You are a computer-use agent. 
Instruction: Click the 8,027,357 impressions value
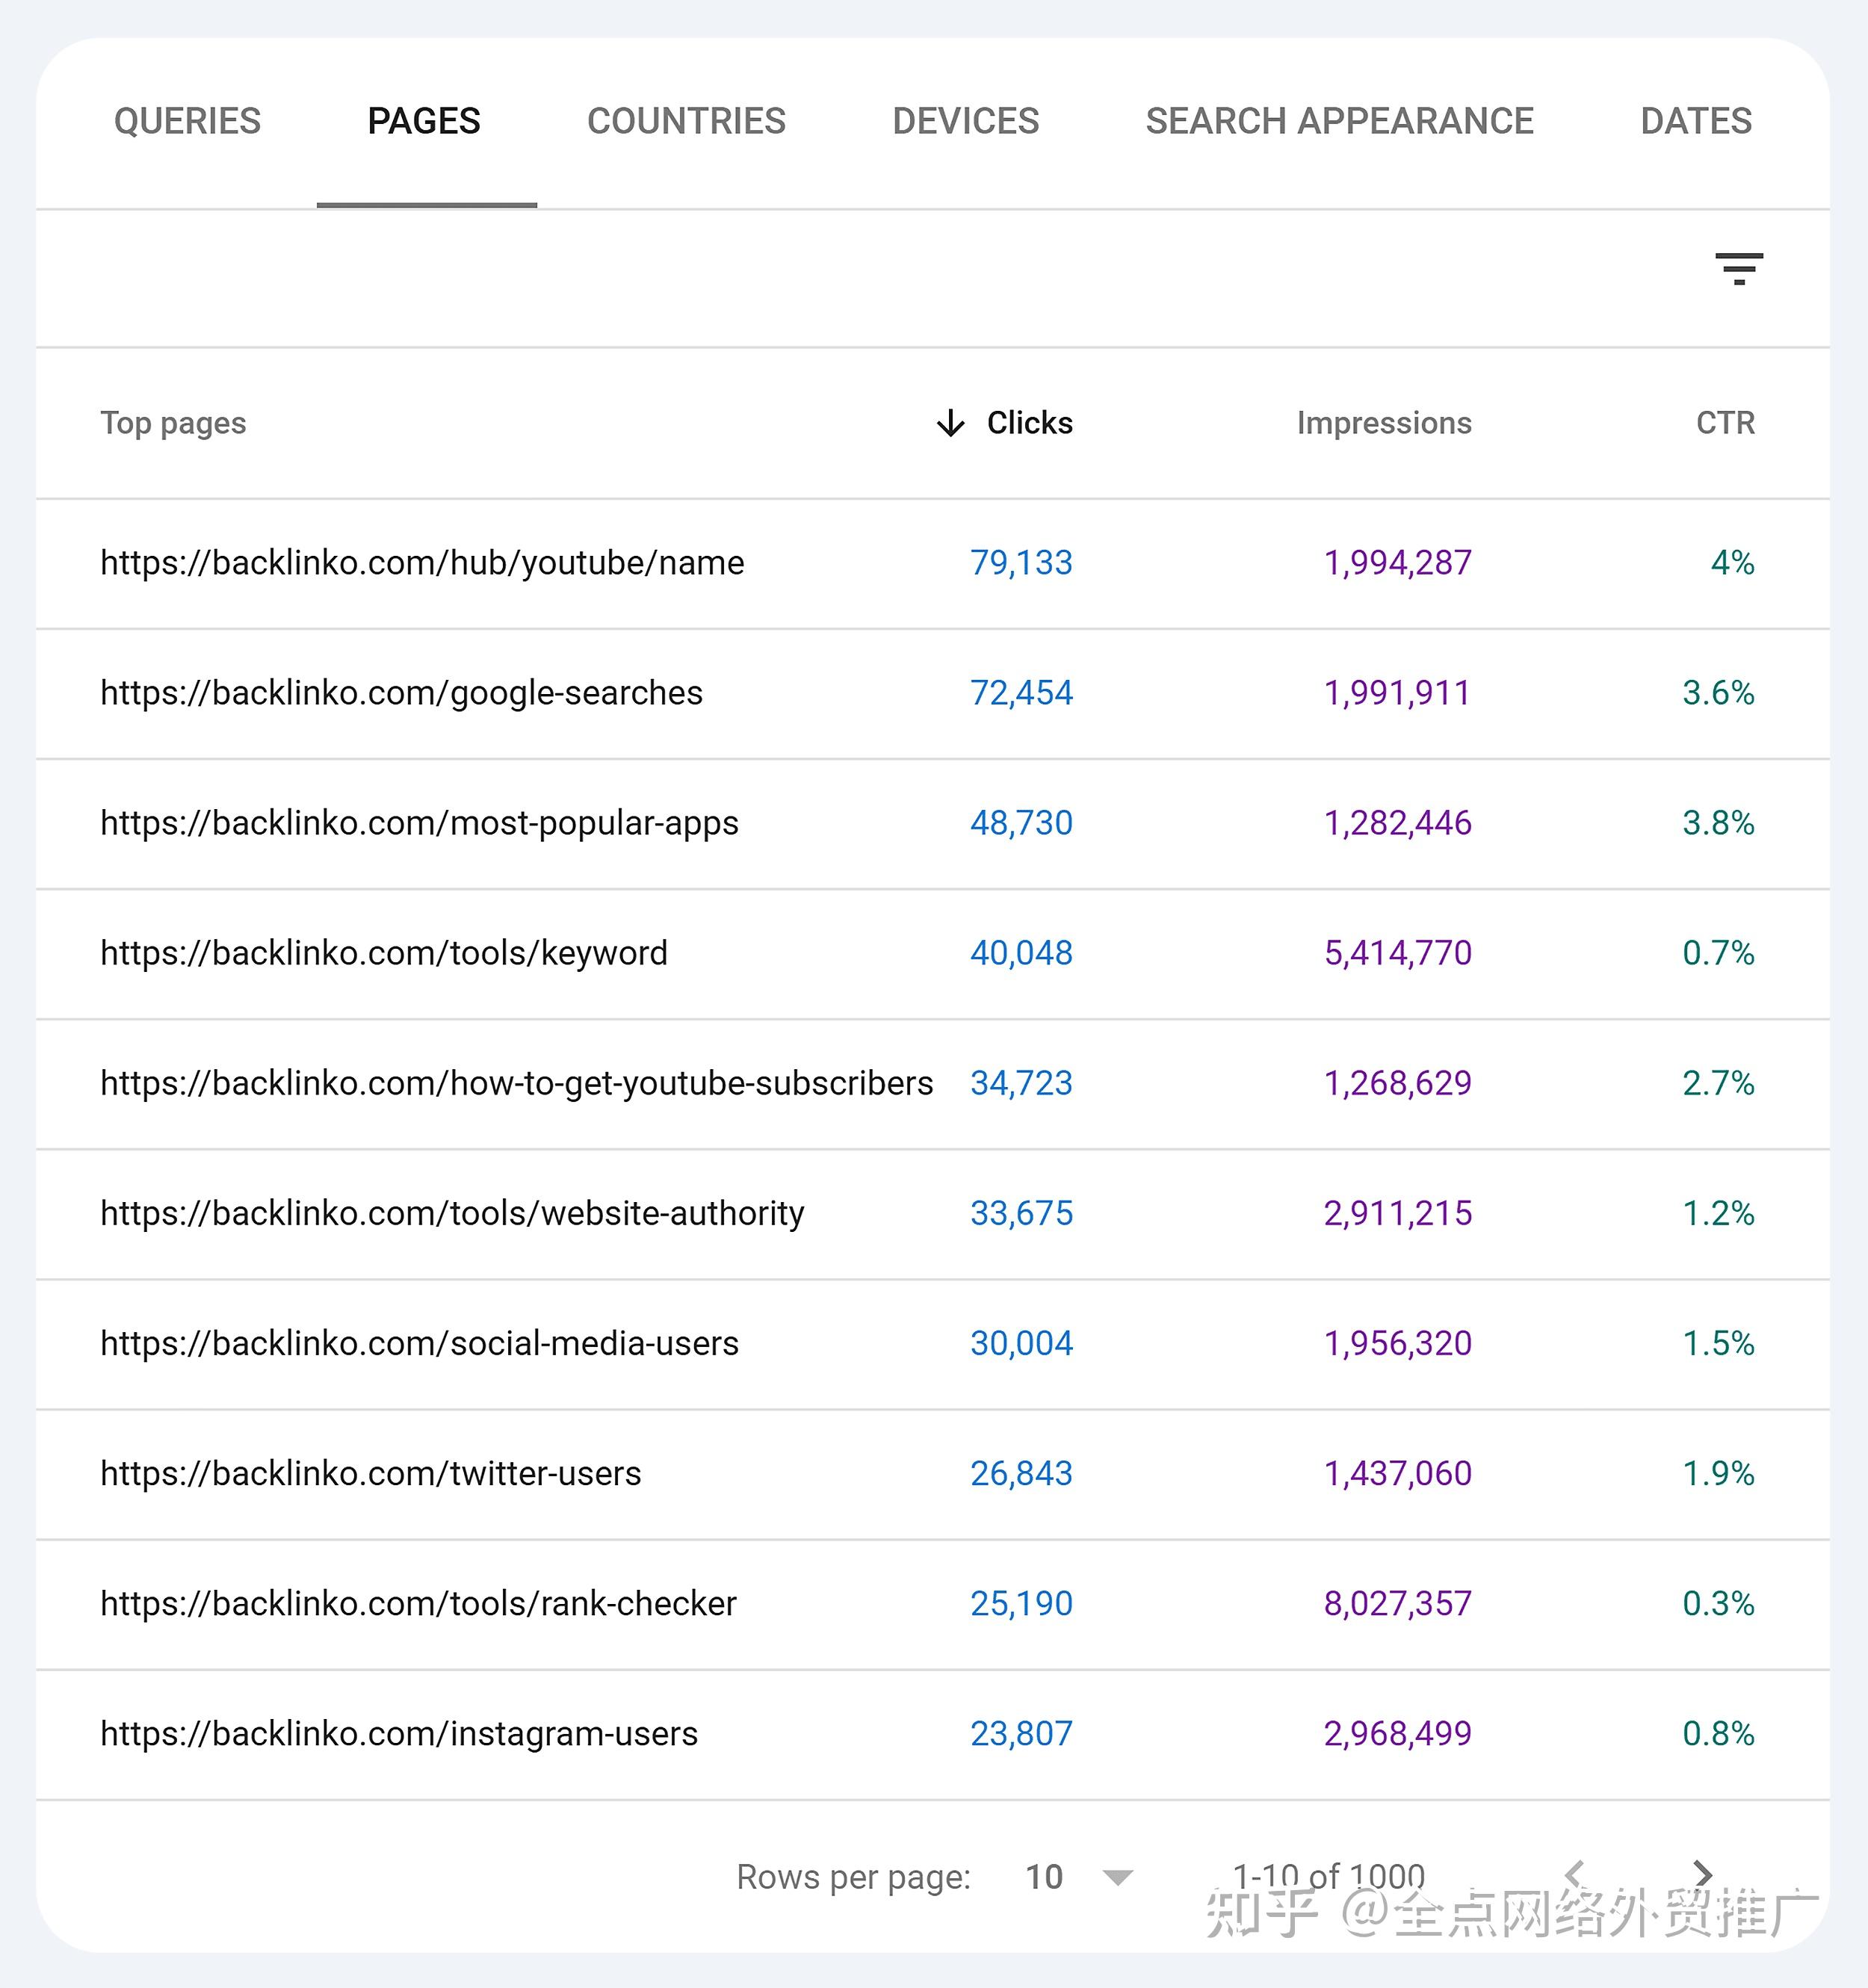(x=1398, y=1603)
